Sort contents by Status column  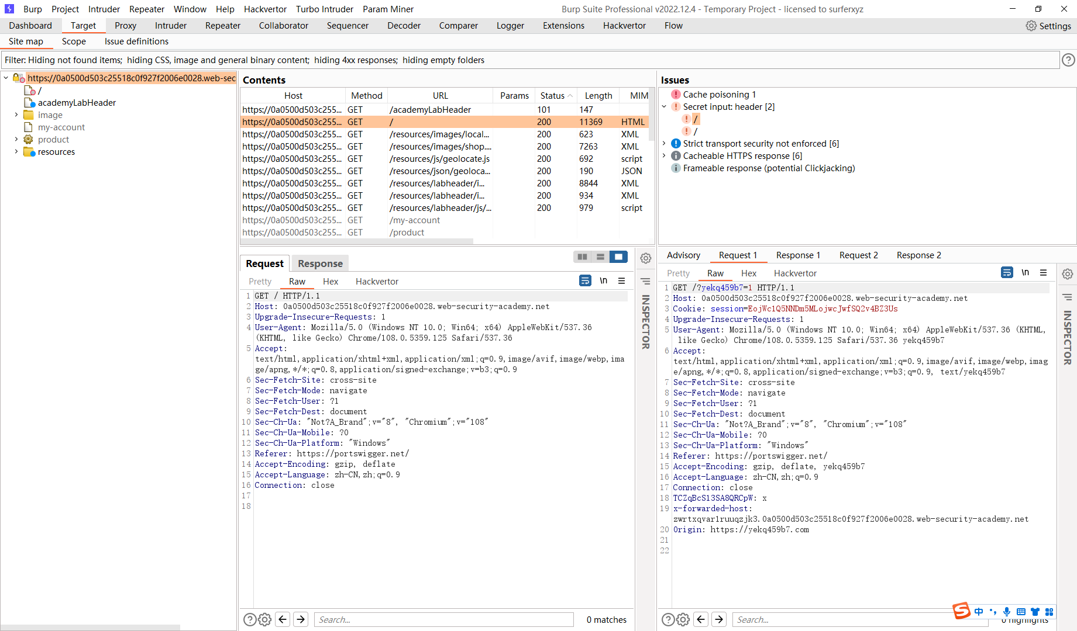tap(556, 96)
